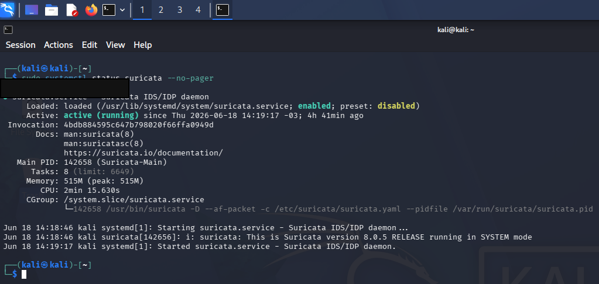Click the yellow 'disabled' preset word
Screen dimensions: 599x284
[396, 106]
